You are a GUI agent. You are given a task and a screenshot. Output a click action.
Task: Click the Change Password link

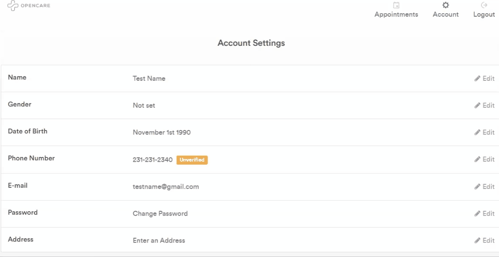coord(160,213)
